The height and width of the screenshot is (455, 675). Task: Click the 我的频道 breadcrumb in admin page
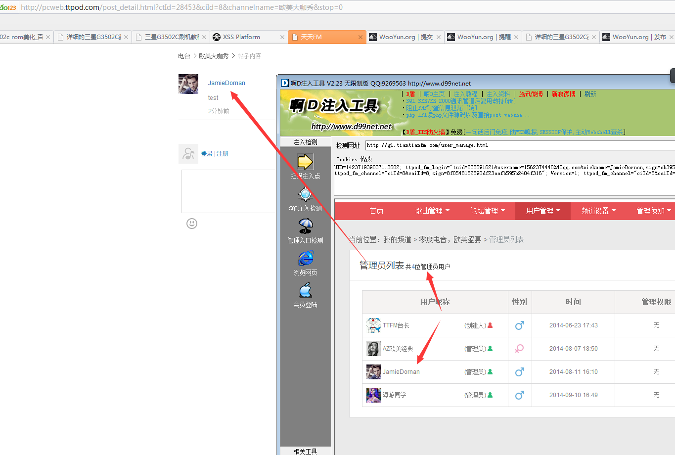click(x=397, y=239)
